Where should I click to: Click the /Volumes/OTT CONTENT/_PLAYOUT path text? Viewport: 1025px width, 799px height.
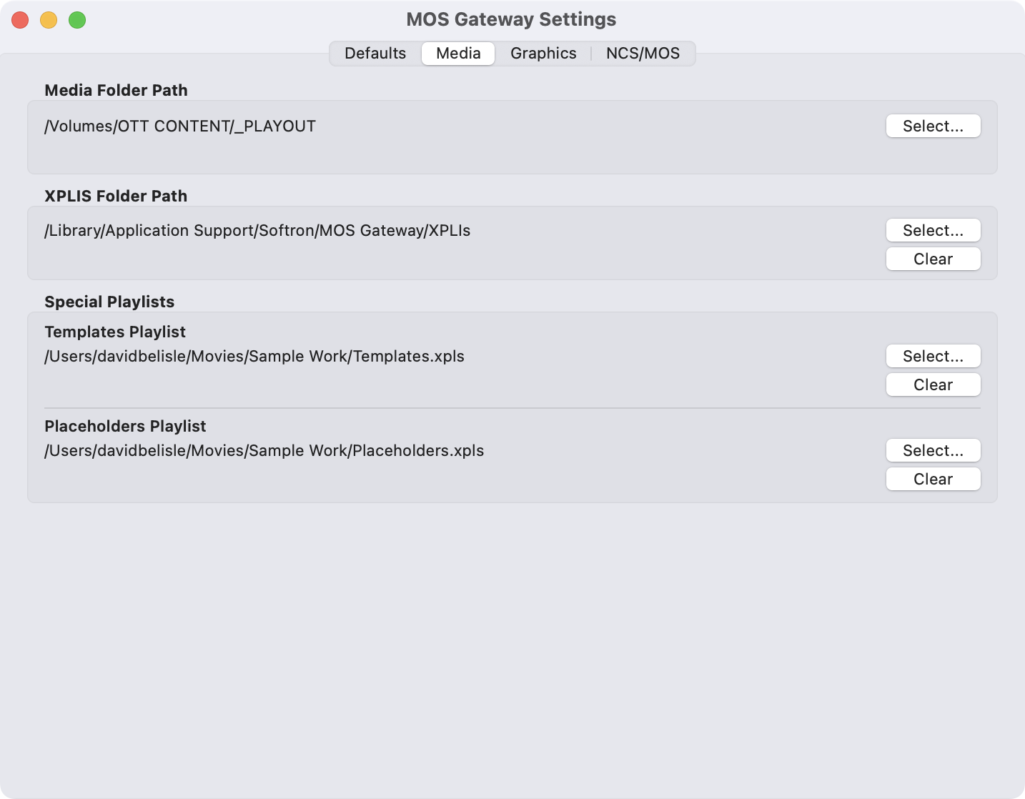180,126
